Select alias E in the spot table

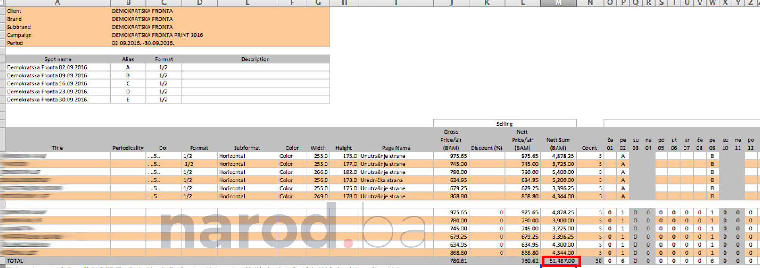tap(128, 100)
